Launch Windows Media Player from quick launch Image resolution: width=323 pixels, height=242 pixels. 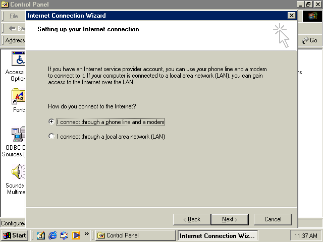pos(76,235)
